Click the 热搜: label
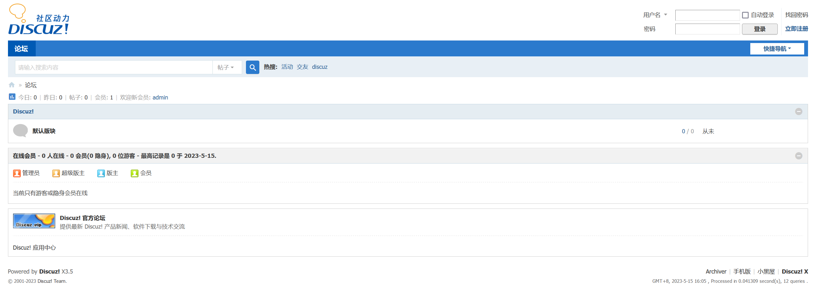The height and width of the screenshot is (300, 816). (271, 67)
